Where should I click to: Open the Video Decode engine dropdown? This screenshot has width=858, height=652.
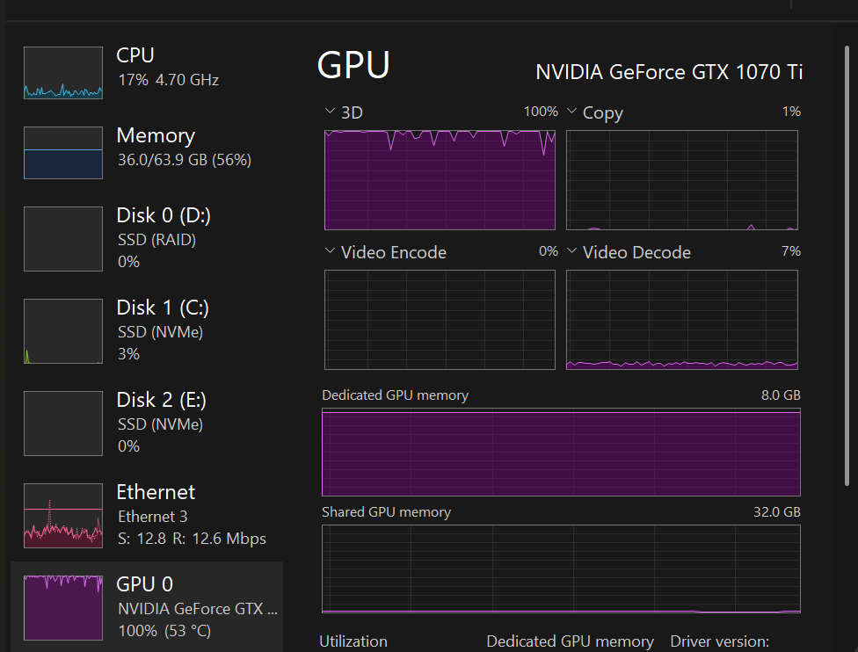(x=572, y=252)
